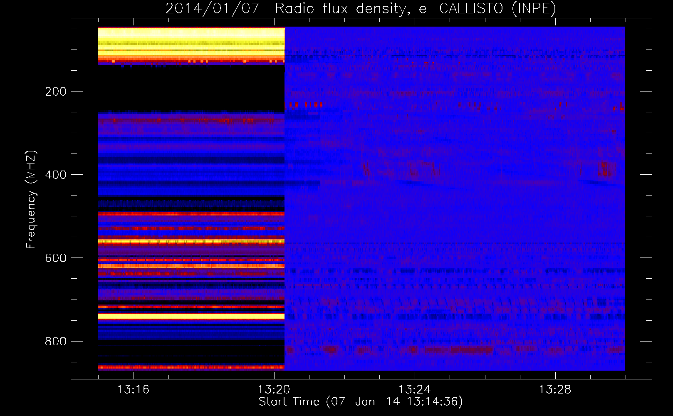
Task: Click the 13:20 time tick label
Action: click(x=274, y=390)
